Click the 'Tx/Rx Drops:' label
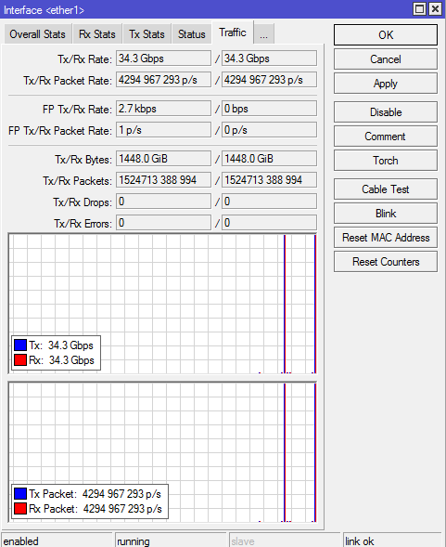This screenshot has width=446, height=547. pos(83,202)
